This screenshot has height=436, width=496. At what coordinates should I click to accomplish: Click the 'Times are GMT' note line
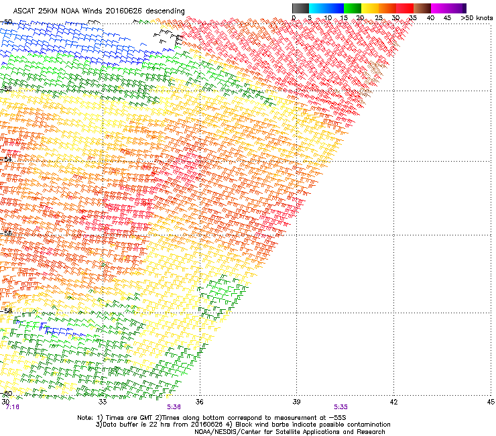[x=212, y=418]
